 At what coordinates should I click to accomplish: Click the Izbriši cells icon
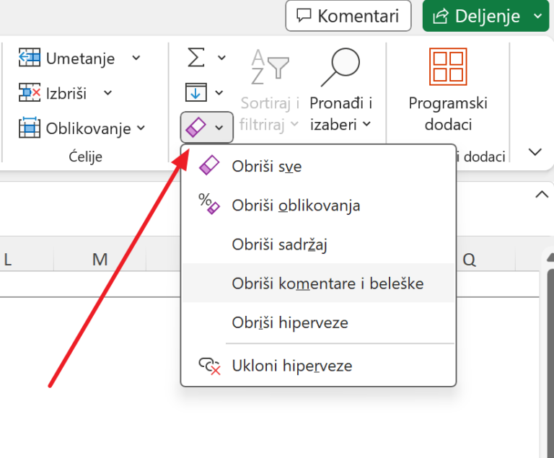[30, 92]
